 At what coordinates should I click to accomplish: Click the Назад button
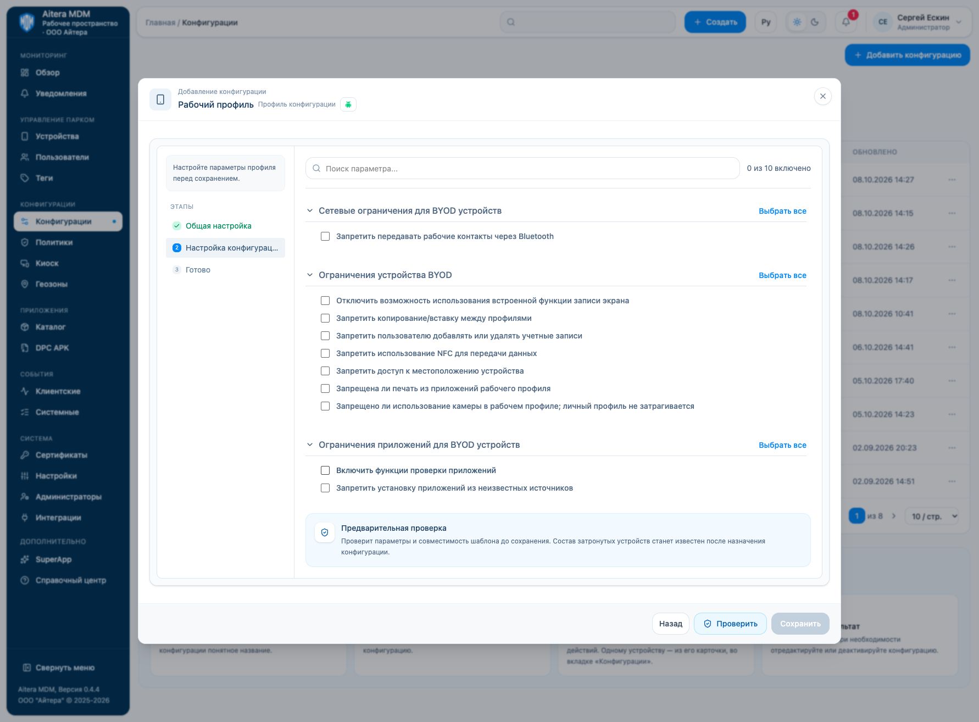click(671, 624)
